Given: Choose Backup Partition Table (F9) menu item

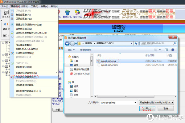Looking at the screenshot, I should [34, 15].
